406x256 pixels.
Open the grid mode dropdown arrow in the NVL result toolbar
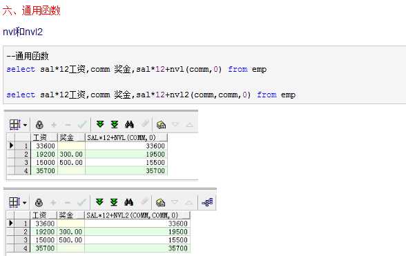click(25, 125)
